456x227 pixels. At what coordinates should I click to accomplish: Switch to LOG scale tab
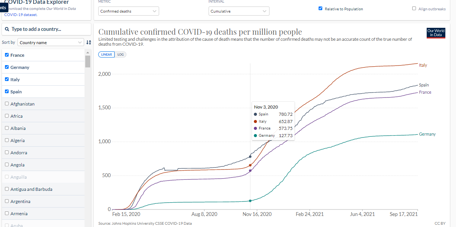(120, 54)
